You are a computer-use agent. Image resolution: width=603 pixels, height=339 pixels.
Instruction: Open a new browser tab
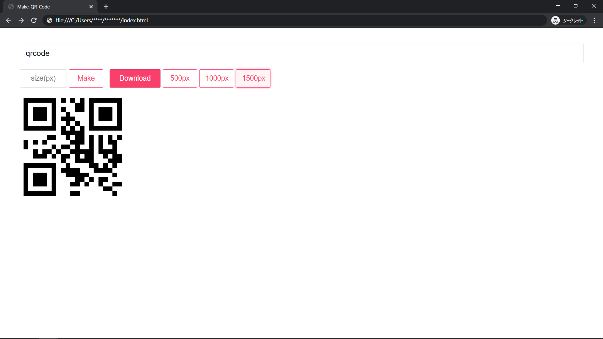coord(106,7)
